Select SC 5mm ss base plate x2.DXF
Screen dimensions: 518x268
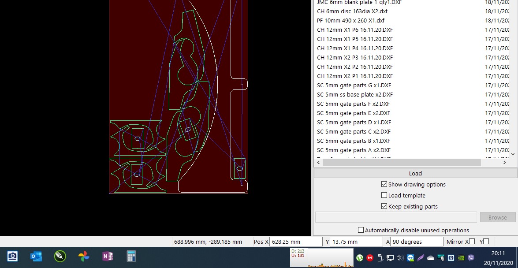coord(355,94)
